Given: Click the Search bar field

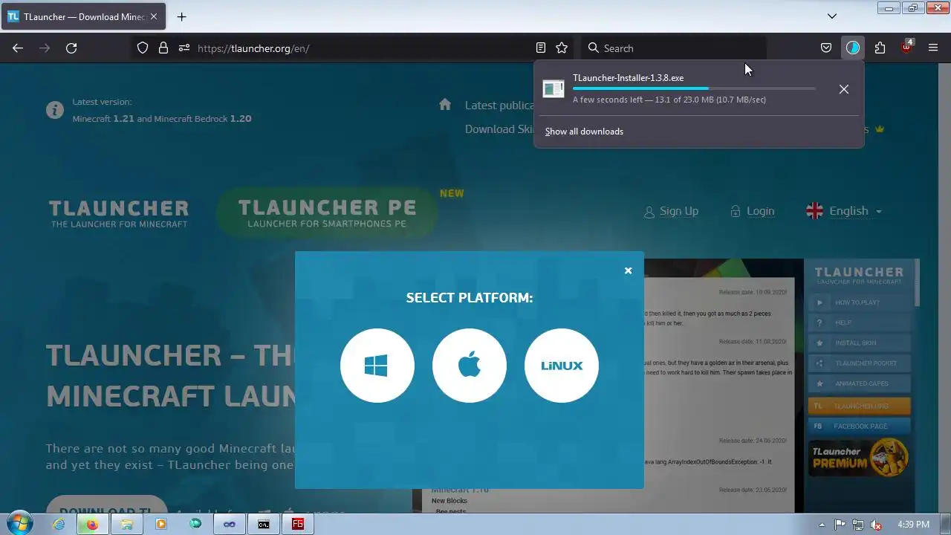Looking at the screenshot, I should pos(672,48).
